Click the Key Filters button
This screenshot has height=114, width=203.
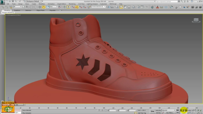point(170,113)
